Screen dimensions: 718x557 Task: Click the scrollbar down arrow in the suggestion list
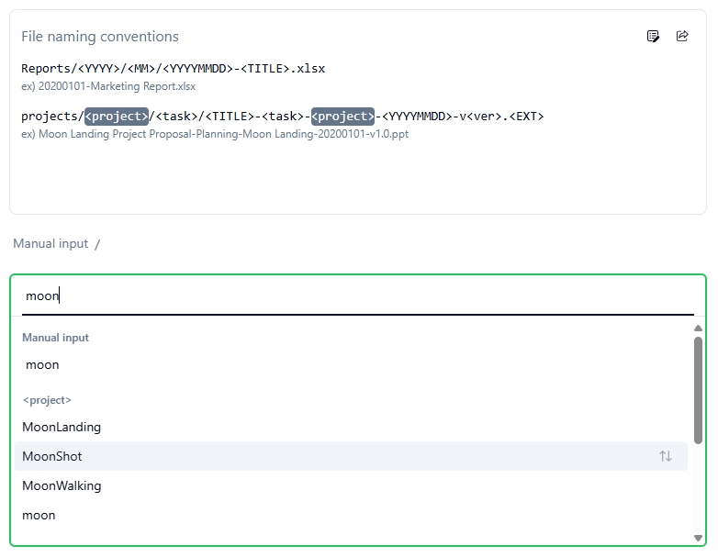(698, 538)
